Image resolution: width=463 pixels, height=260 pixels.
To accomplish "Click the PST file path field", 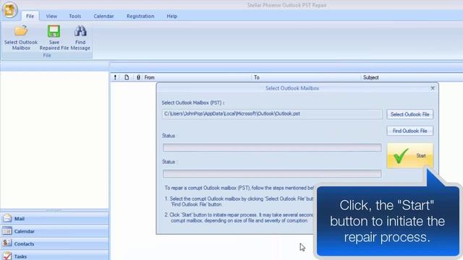I will pyautogui.click(x=272, y=114).
